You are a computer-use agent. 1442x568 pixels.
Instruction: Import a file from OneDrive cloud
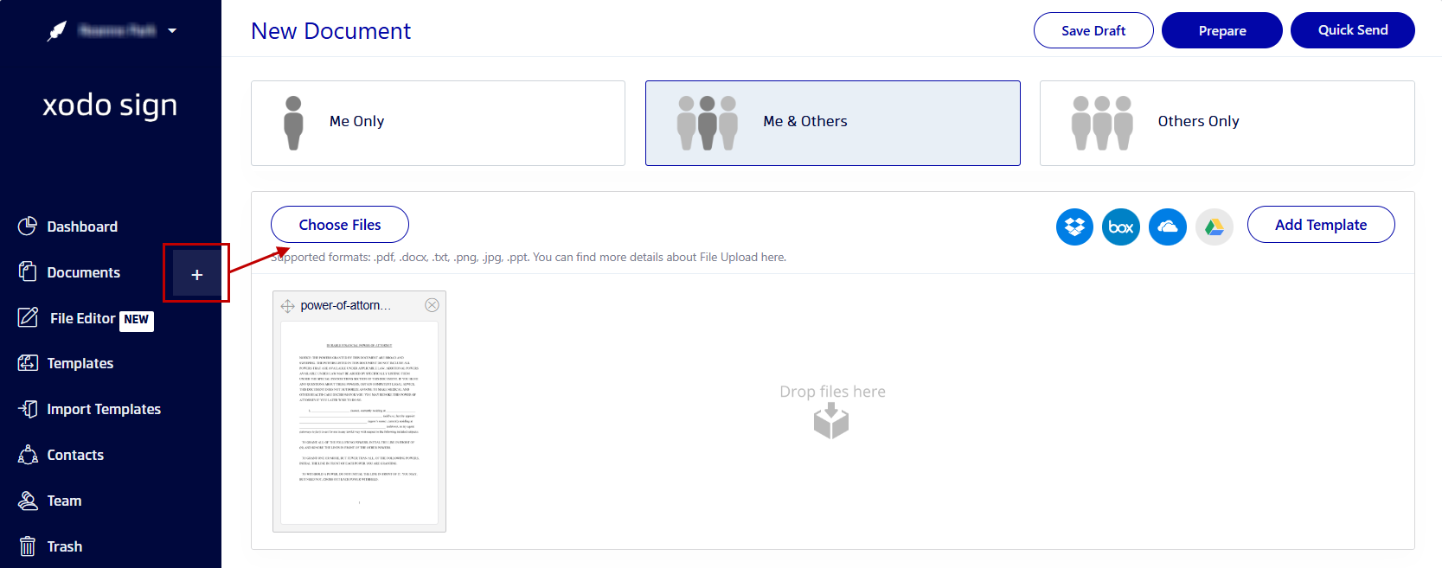pos(1168,227)
